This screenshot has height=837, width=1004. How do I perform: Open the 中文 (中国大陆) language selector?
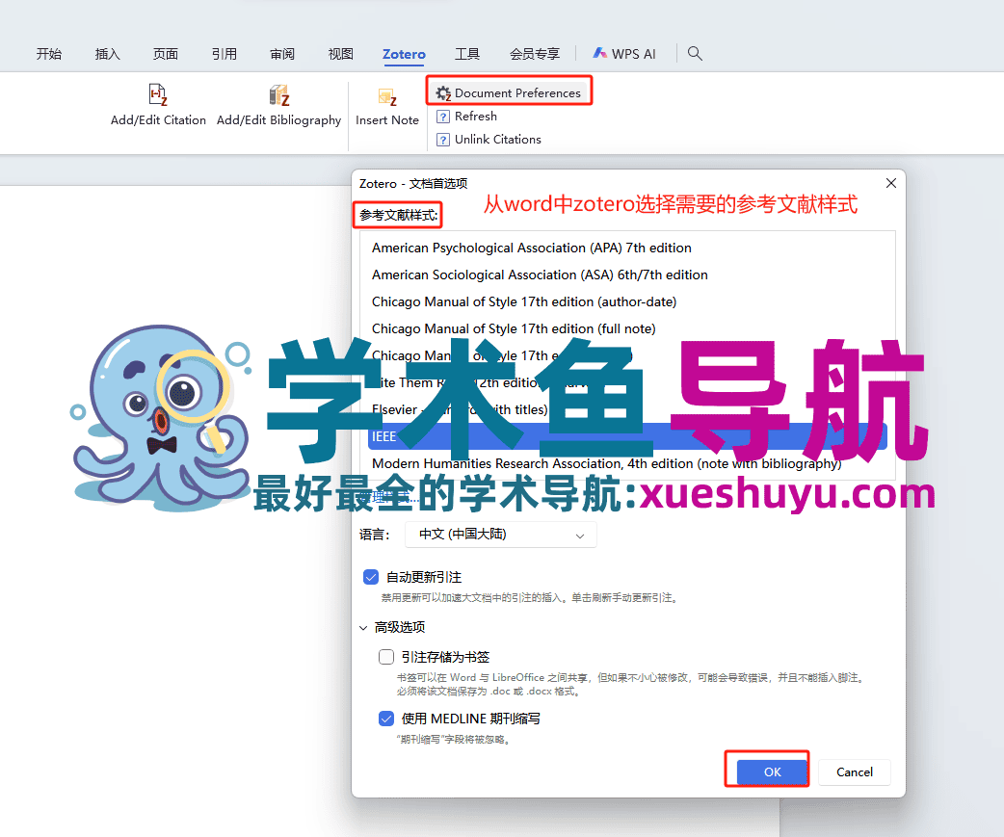[500, 535]
